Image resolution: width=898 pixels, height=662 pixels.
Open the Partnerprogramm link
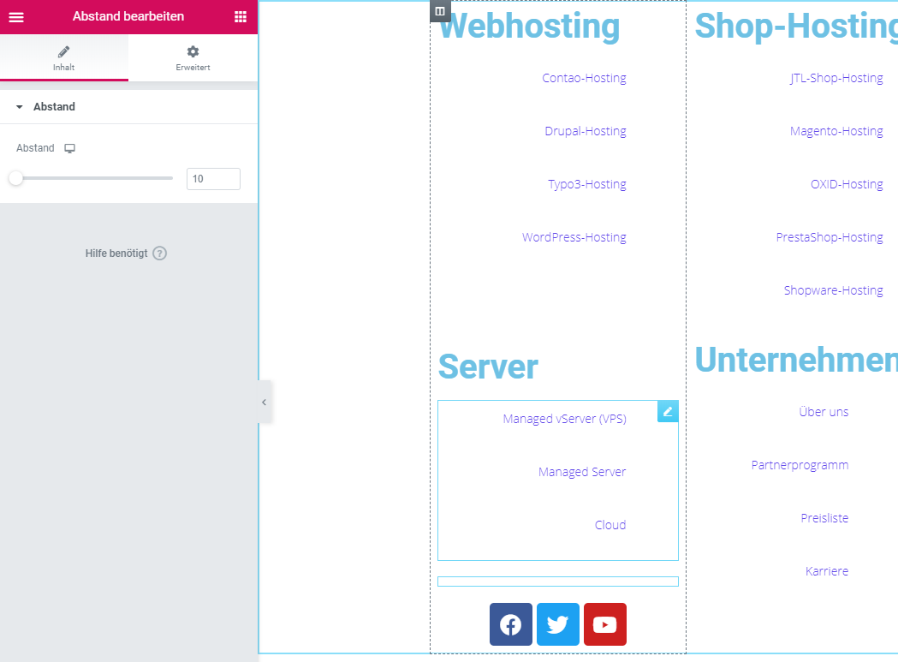800,465
